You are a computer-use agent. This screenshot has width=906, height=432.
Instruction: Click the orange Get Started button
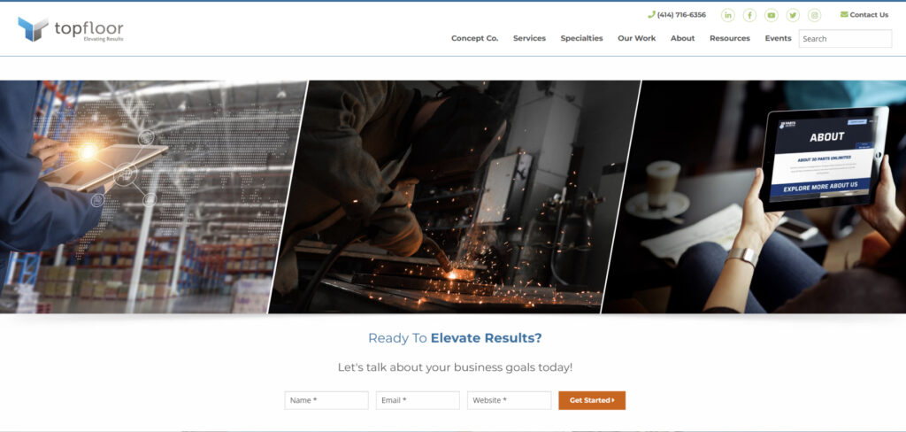[592, 400]
